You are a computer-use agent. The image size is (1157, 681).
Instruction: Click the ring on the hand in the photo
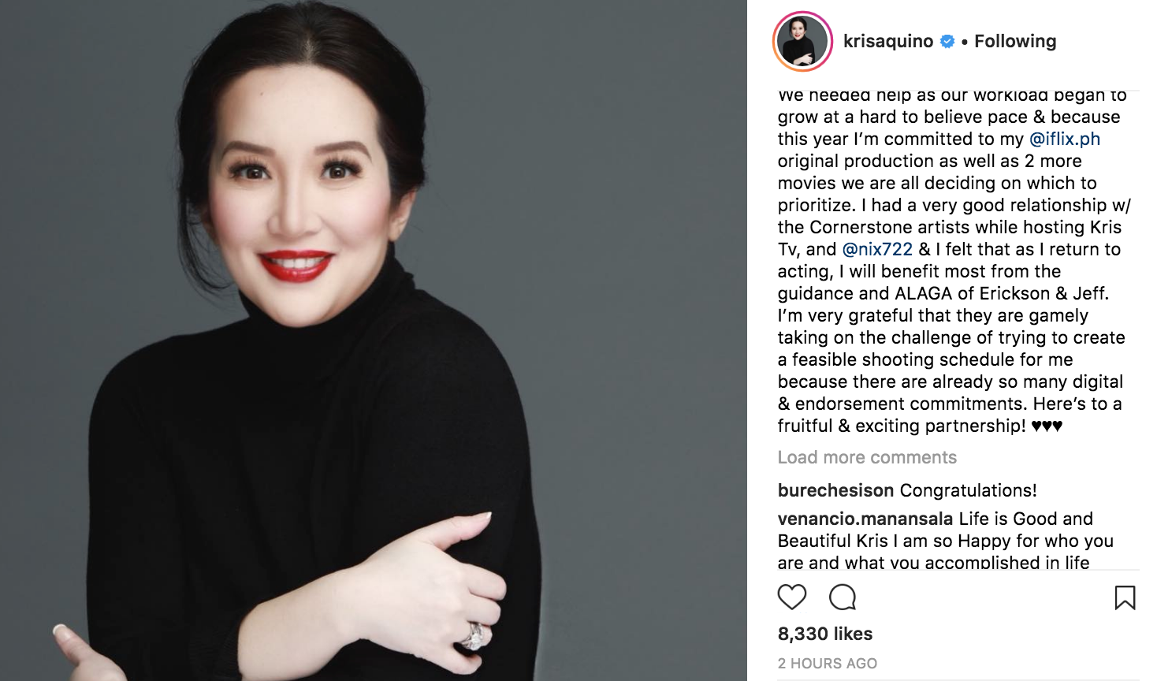[x=474, y=635]
